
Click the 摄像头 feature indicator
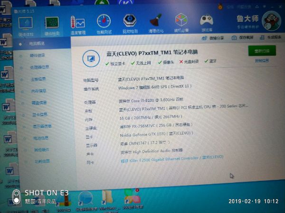[166, 62]
